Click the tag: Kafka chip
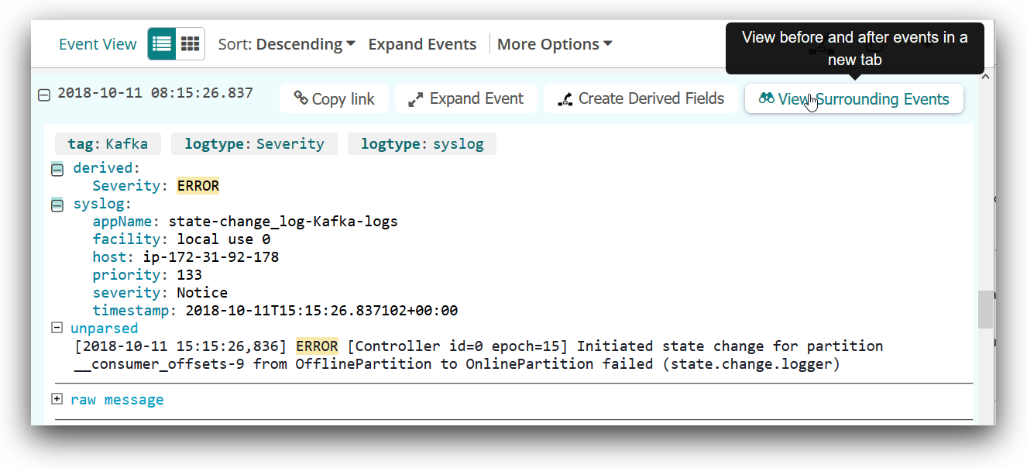Image resolution: width=1027 pixels, height=468 pixels. [x=108, y=144]
